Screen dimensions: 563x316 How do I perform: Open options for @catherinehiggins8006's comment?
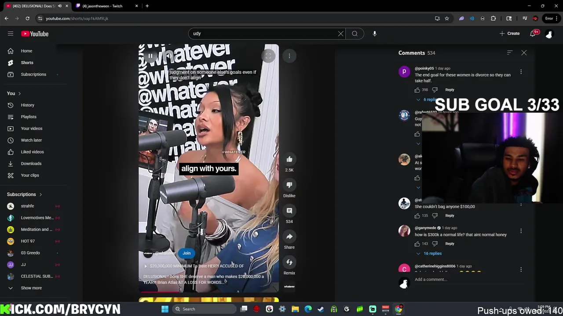coord(521,269)
